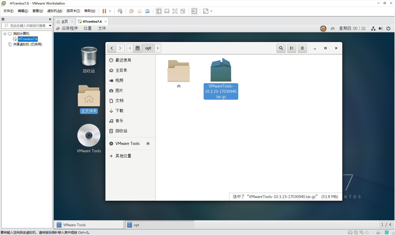395x235 pixels.
Task: Search files with the magnifier button
Action: point(281,48)
